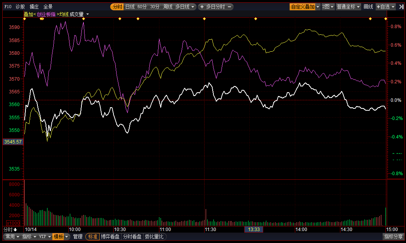Screen dimensions: 406x243
Task: Click the 0.0% right axis label
Action: click(x=396, y=100)
